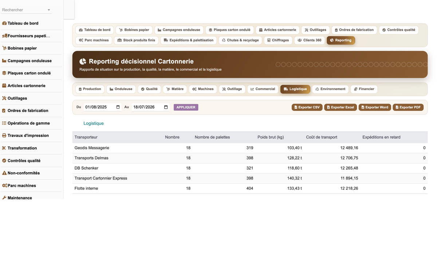Click the Expéditions en retard column header

pyautogui.click(x=381, y=137)
